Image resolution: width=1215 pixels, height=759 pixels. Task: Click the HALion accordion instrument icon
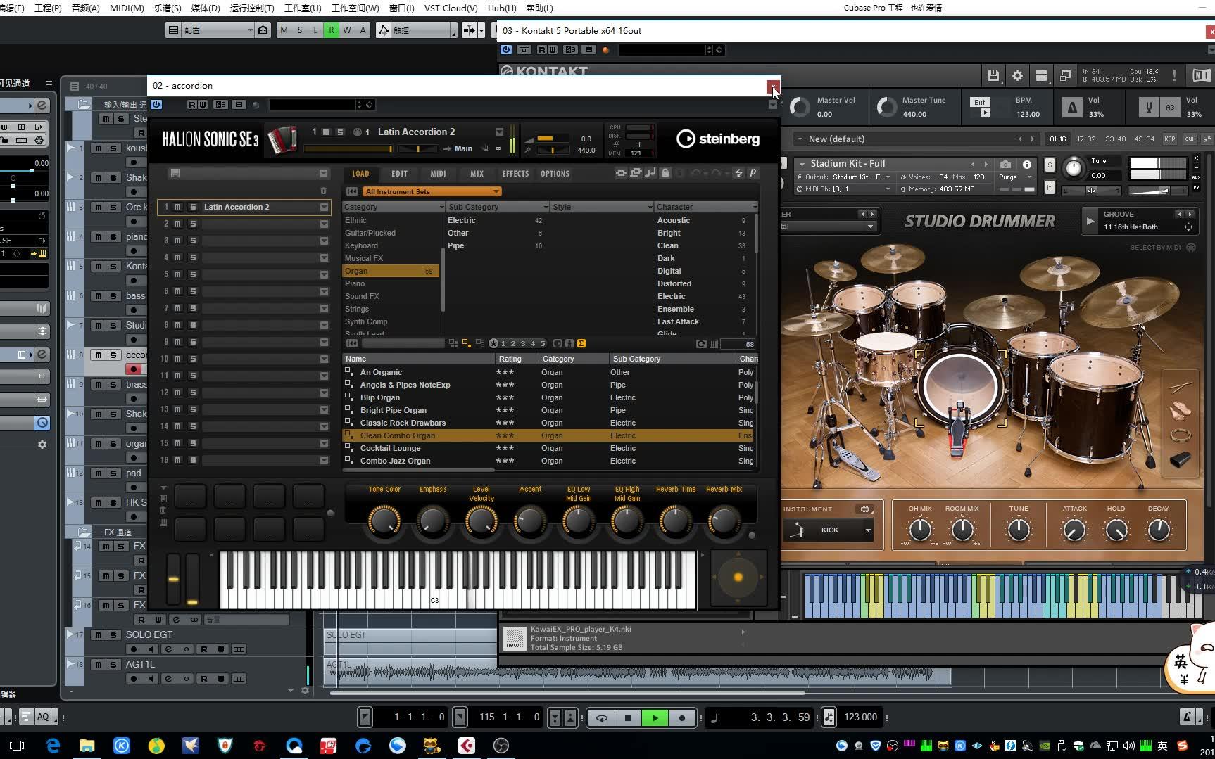click(x=283, y=139)
